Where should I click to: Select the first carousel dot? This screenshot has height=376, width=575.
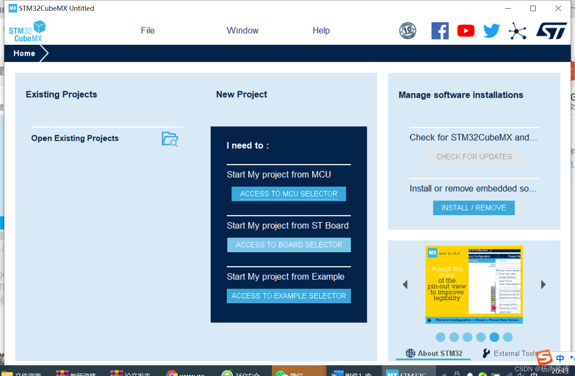pos(441,337)
